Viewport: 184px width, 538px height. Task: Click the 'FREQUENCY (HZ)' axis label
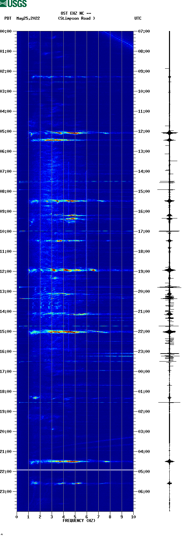click(79, 521)
